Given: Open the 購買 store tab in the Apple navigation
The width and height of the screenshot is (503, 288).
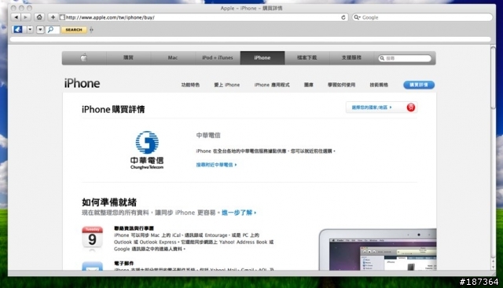Looking at the screenshot, I should tap(128, 57).
